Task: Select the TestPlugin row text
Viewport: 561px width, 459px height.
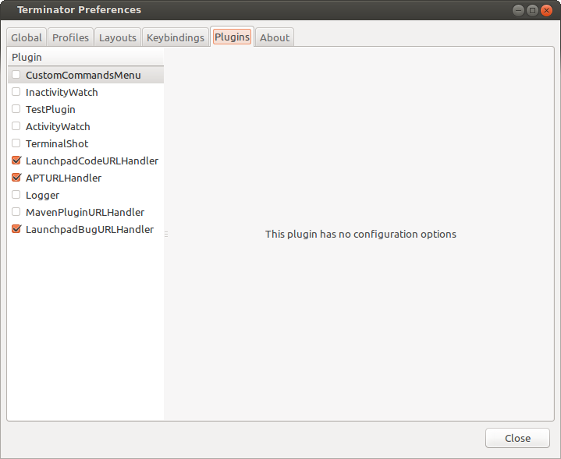Action: pyautogui.click(x=51, y=109)
